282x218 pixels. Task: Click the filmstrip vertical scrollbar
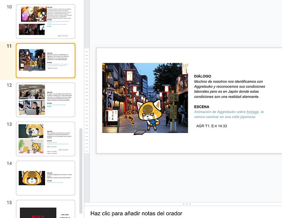click(80, 165)
